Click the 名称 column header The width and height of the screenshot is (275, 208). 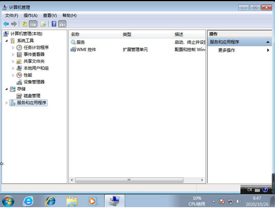tap(75, 34)
